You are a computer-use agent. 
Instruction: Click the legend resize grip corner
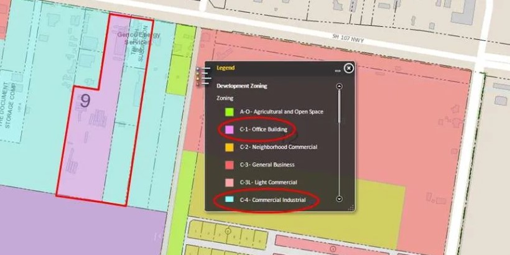click(350, 208)
